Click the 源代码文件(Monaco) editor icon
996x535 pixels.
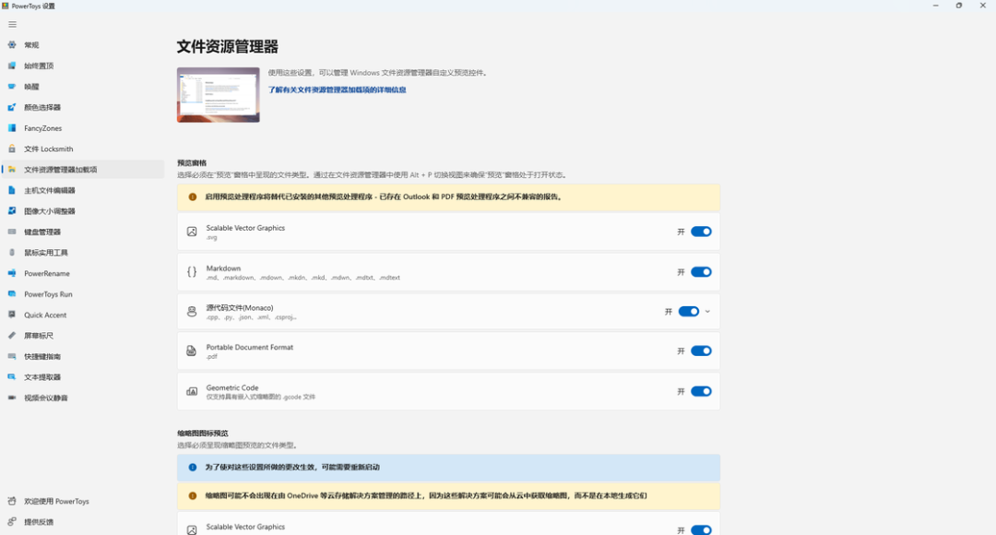(x=191, y=311)
